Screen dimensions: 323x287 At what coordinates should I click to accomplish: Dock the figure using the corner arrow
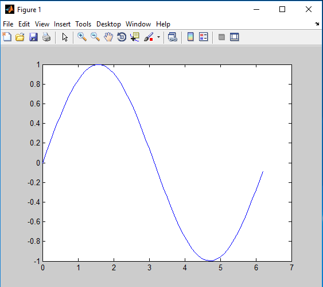click(x=317, y=24)
